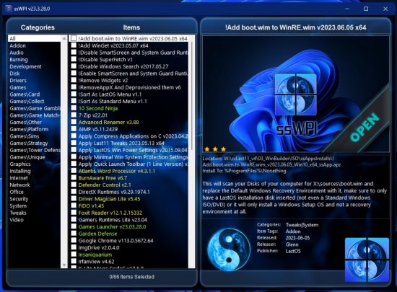The image size is (397, 292).
Task: Click the ssWPI four-pane logo at bottom right
Action: tap(367, 260)
